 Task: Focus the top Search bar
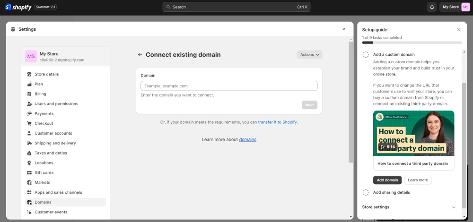[236, 7]
